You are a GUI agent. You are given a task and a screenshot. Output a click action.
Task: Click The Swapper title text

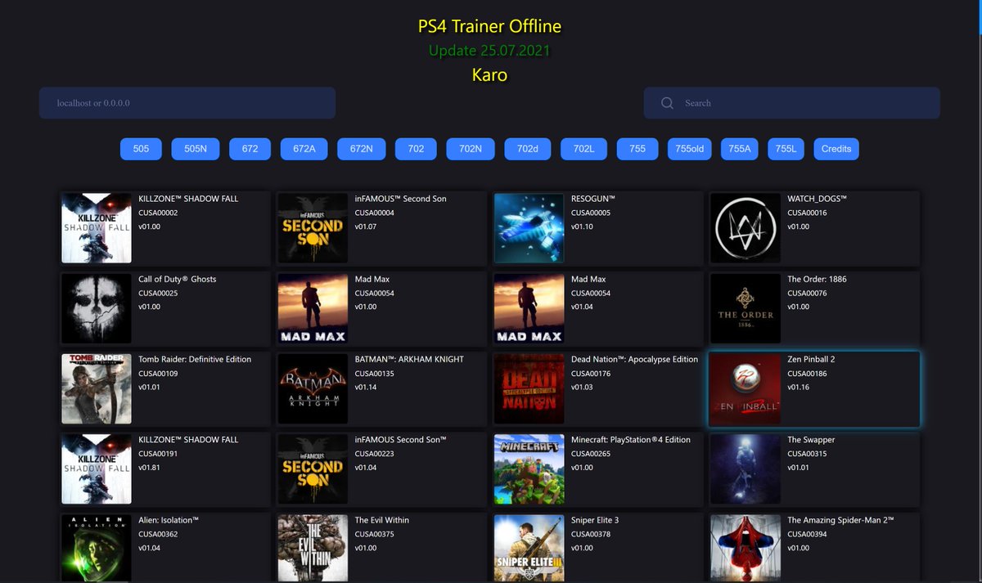click(811, 439)
